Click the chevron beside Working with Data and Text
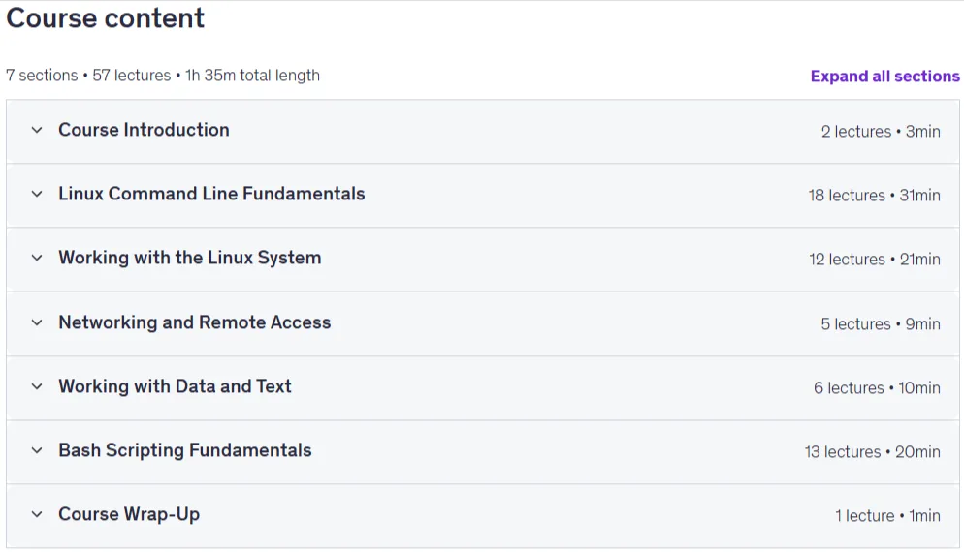 (37, 386)
